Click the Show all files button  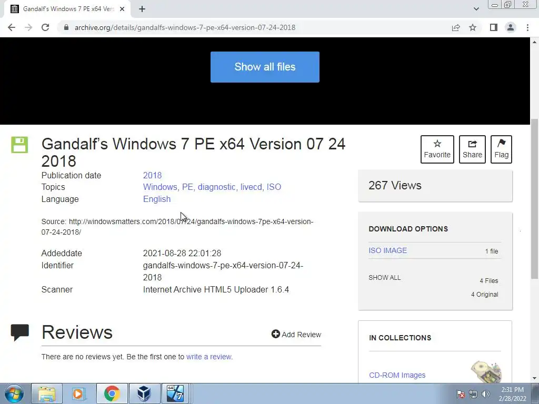265,67
